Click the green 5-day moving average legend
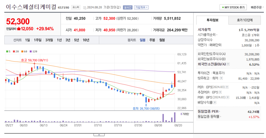Screen dimensions: 266x138 pos(8,51)
